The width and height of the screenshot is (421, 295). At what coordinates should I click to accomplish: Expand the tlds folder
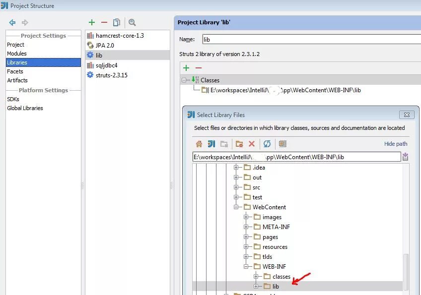click(246, 257)
